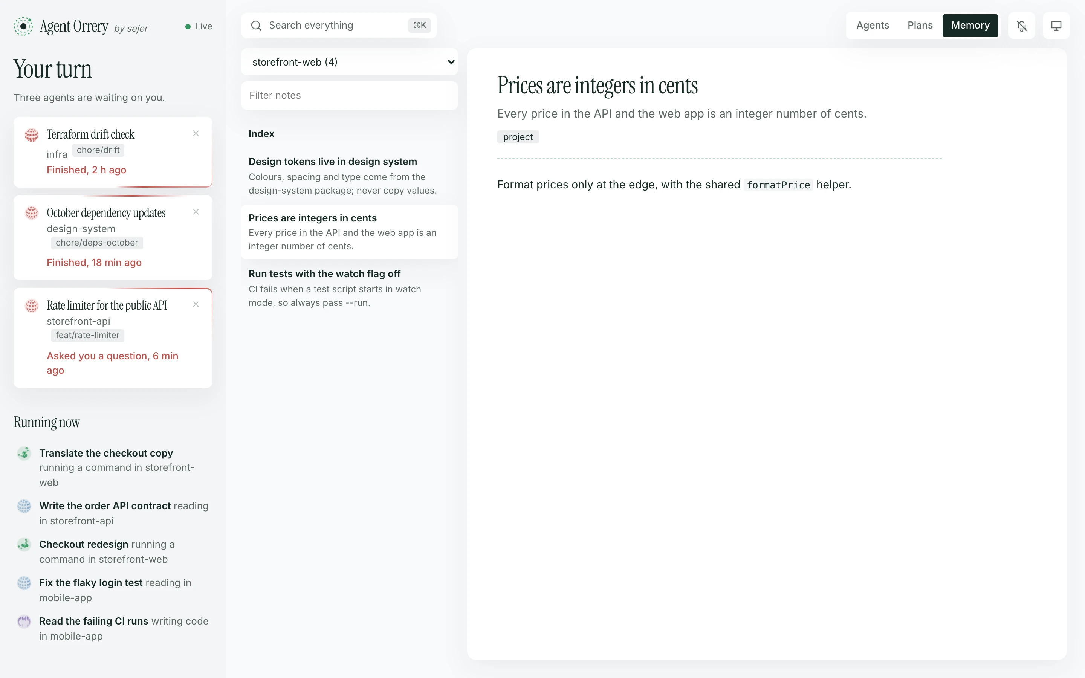The image size is (1085, 678).
Task: Click the Read the failing CI runs icon
Action: [24, 621]
